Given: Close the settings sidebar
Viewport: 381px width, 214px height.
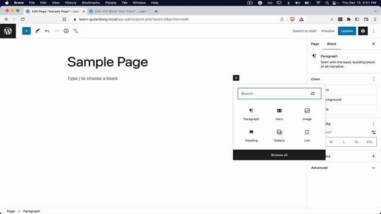Looking at the screenshot, I should point(373,44).
